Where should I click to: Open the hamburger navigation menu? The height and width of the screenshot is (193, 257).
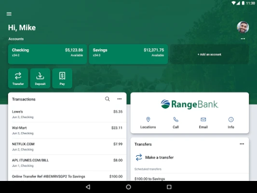[9, 14]
